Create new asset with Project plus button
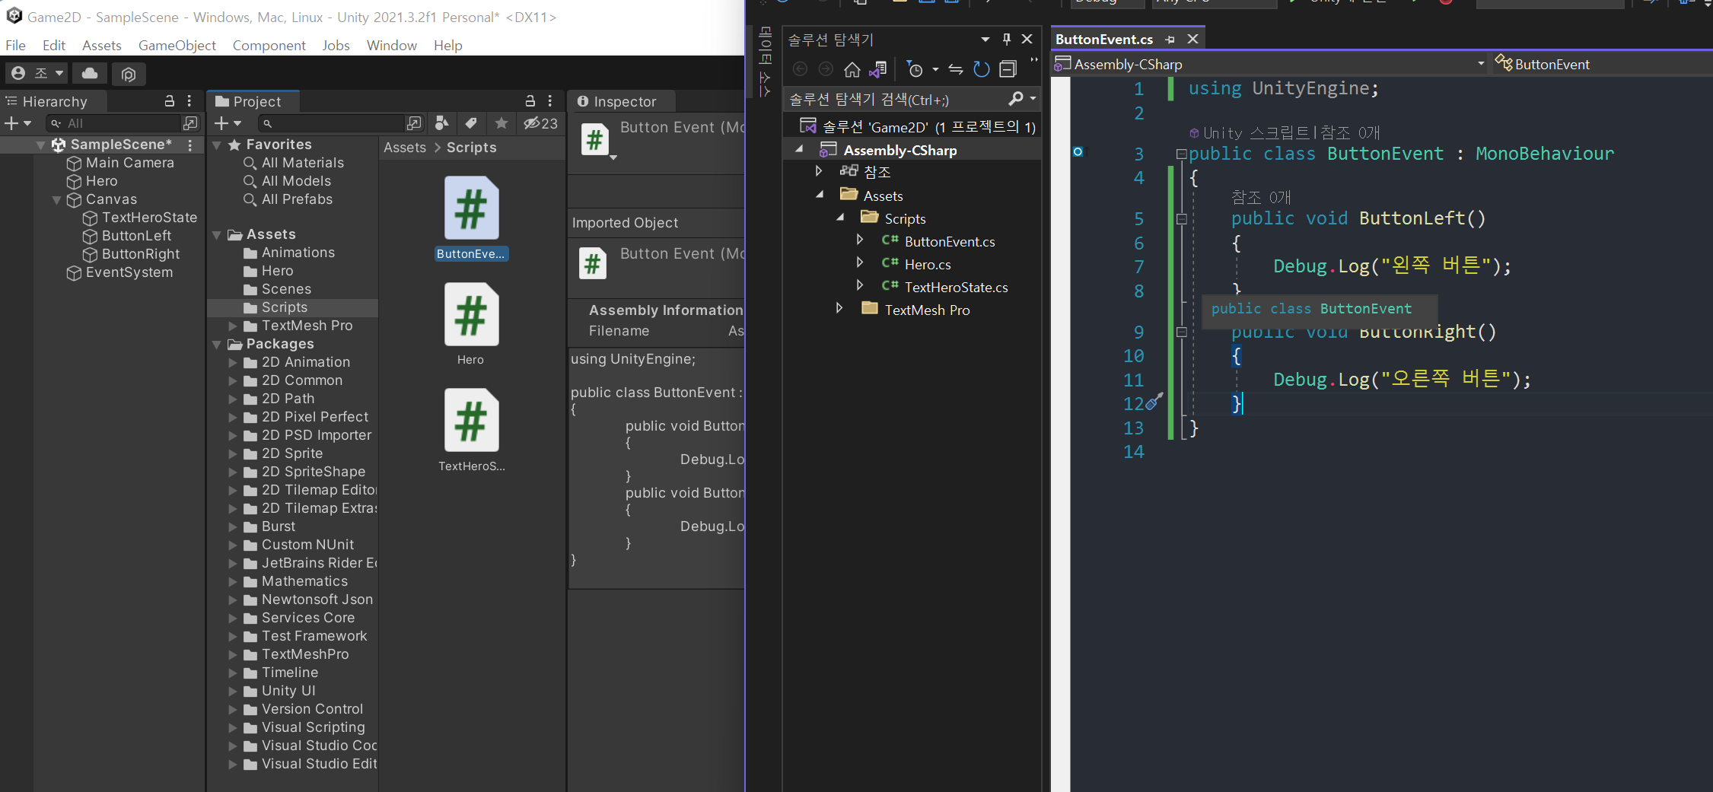 228,123
